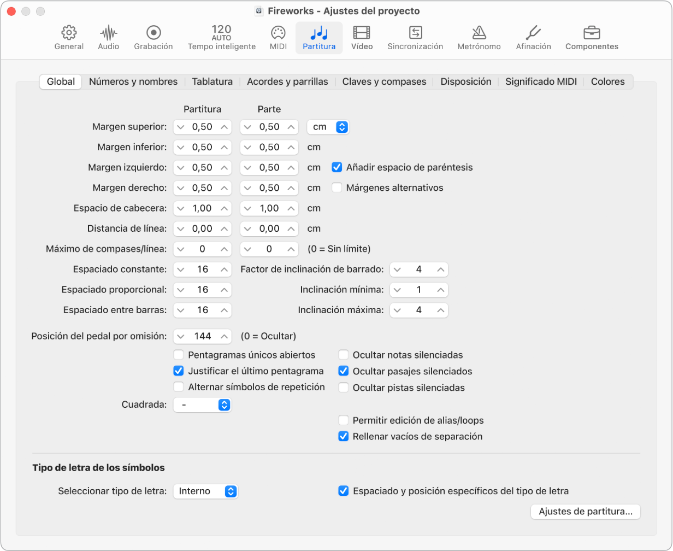
Task: Click the document proxy icon in title bar
Action: click(259, 11)
